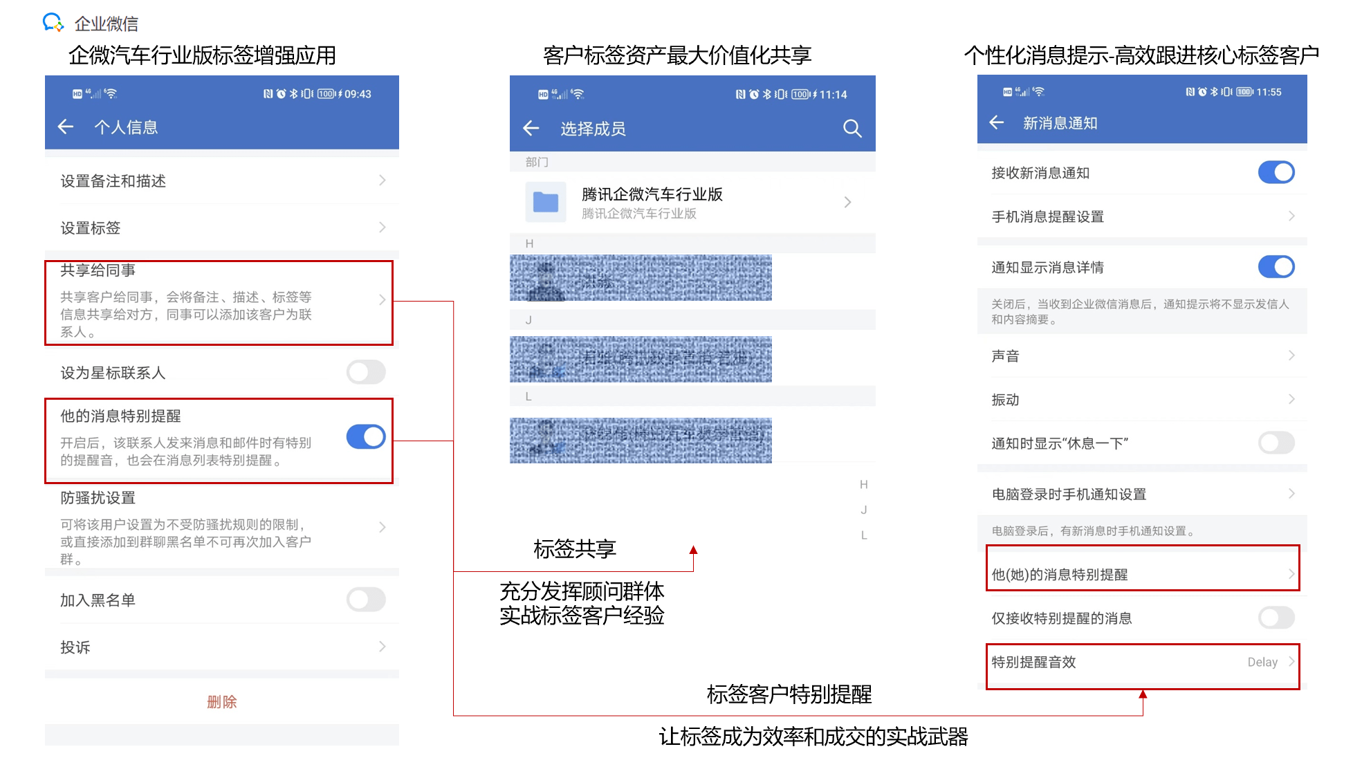
Task: Tap 腾讯企微汽车行业版 department name
Action: pos(652,194)
